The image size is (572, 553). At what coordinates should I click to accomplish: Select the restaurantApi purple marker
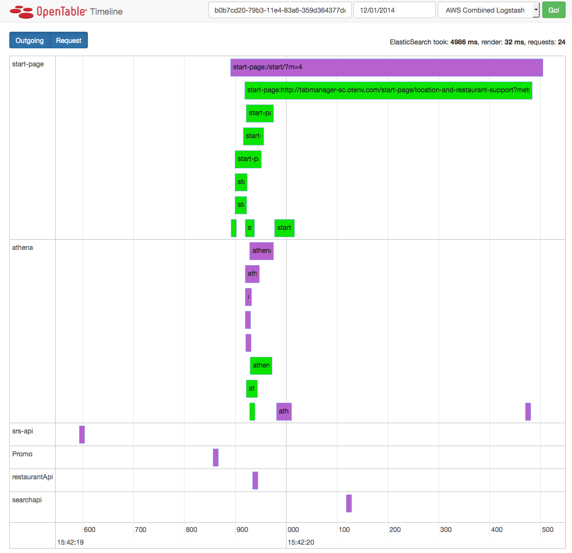tap(255, 480)
